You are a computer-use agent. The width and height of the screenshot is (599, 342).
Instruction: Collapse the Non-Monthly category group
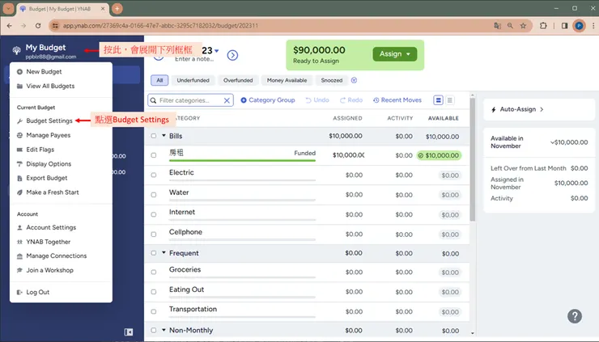pyautogui.click(x=164, y=330)
